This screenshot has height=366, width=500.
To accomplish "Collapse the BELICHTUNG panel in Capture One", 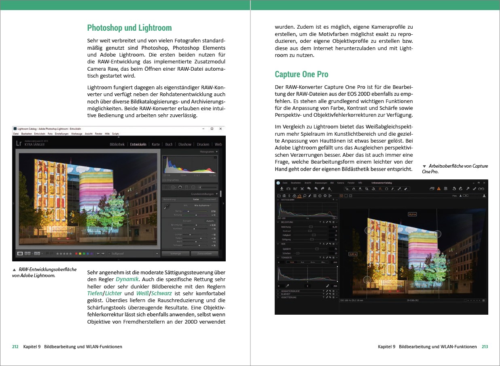I will 278,222.
